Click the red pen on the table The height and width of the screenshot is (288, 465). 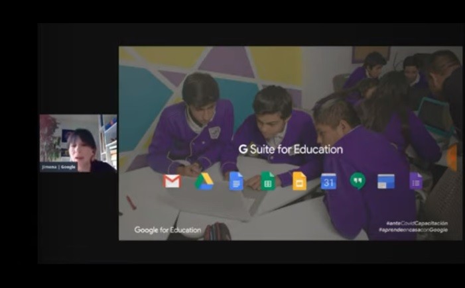pyautogui.click(x=131, y=202)
